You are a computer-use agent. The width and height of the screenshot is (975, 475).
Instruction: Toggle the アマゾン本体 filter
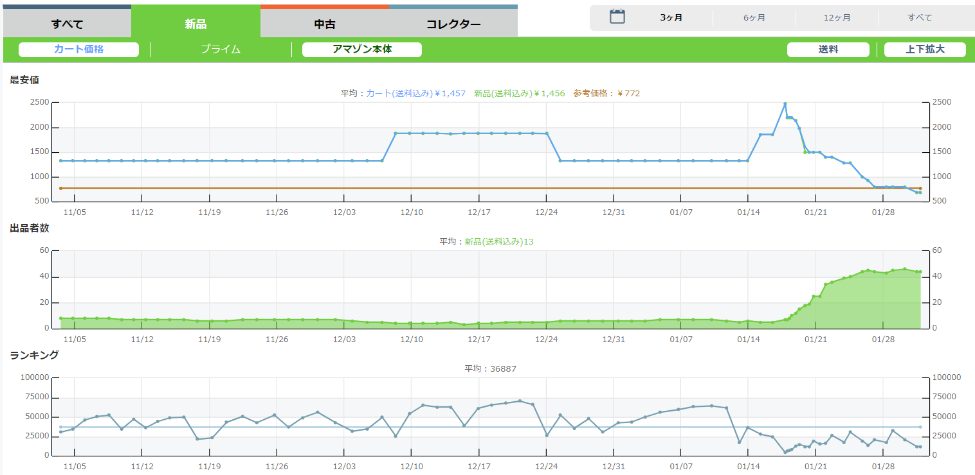362,49
